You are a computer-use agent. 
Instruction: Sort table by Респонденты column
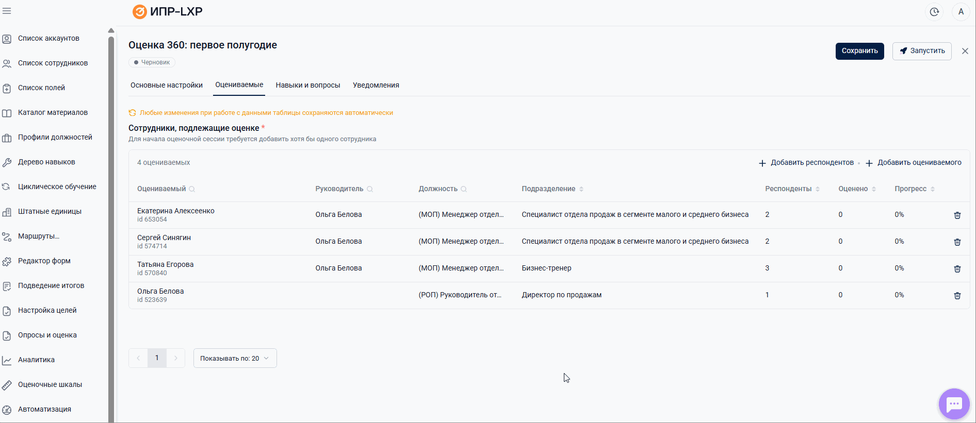pos(818,189)
